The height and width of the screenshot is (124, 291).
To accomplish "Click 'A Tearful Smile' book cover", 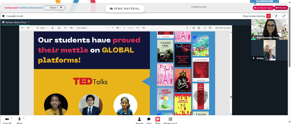I will 165,51.
